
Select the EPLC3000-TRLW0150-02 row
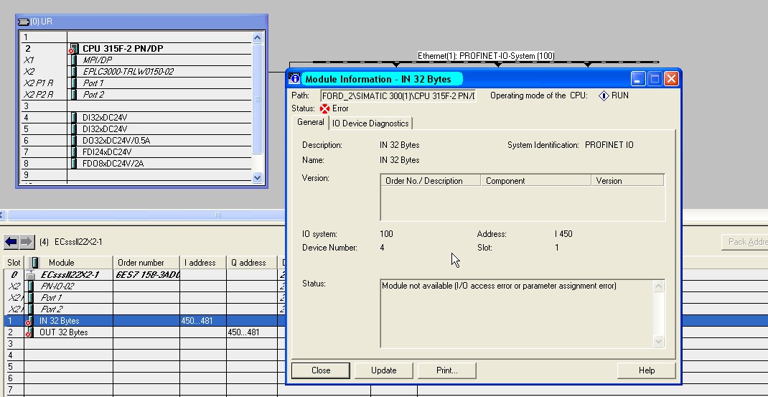pyautogui.click(x=136, y=72)
